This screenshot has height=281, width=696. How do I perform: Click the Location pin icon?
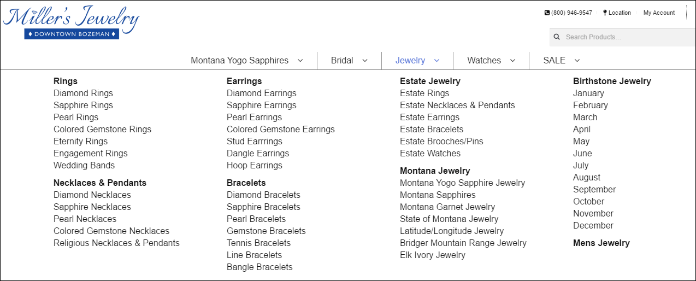[x=605, y=13]
